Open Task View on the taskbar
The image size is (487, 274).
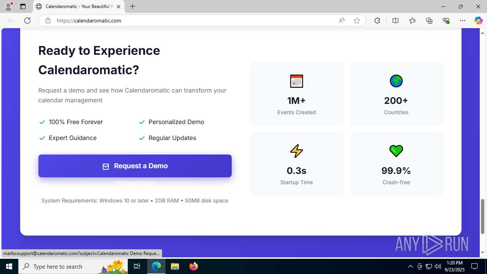[137, 266]
